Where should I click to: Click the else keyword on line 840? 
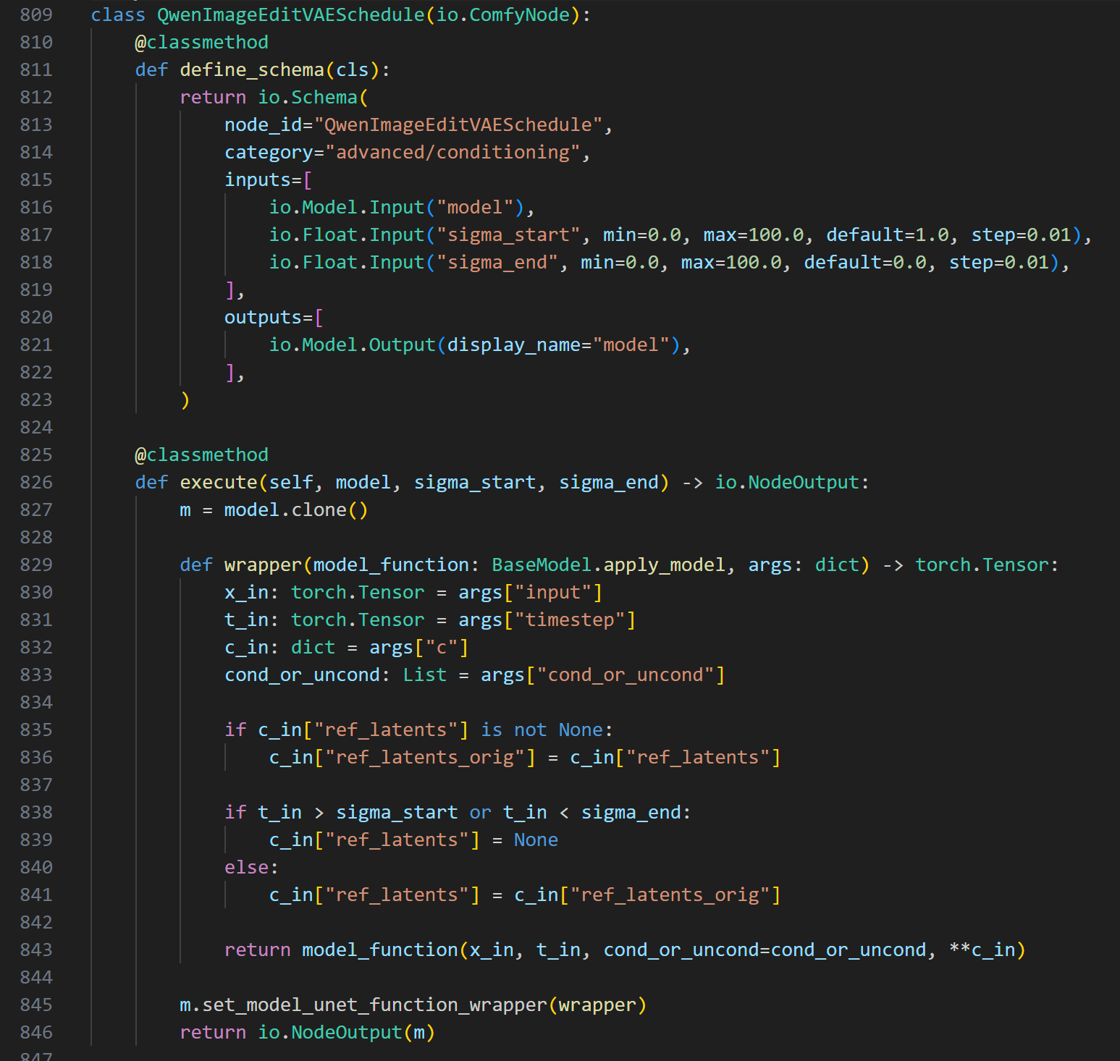click(246, 867)
